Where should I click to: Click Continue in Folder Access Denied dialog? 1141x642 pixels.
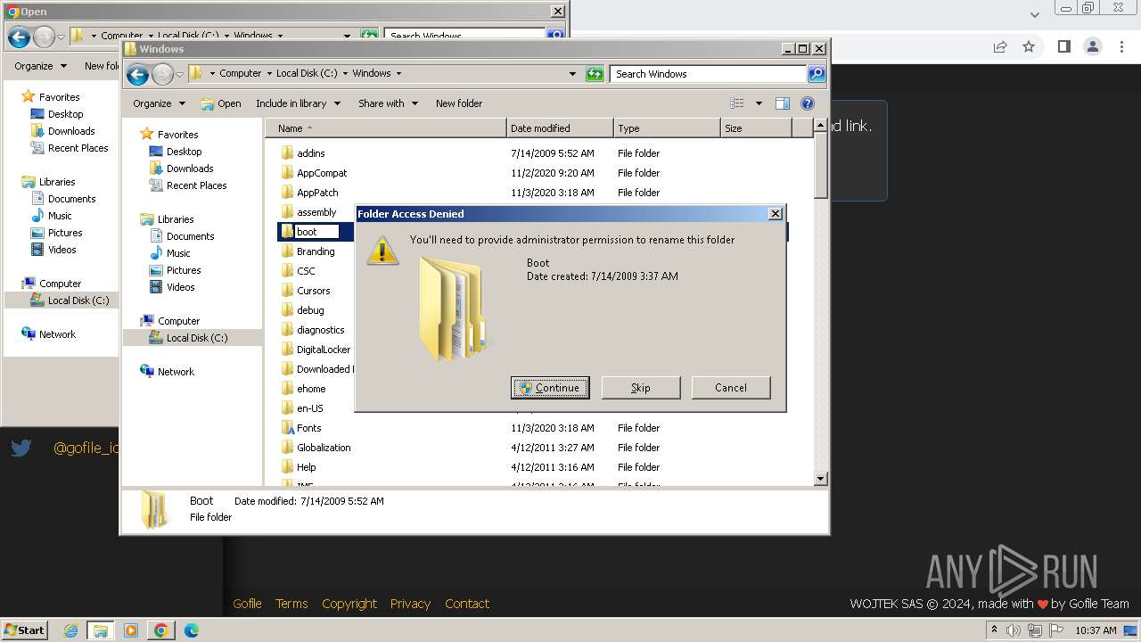(550, 388)
